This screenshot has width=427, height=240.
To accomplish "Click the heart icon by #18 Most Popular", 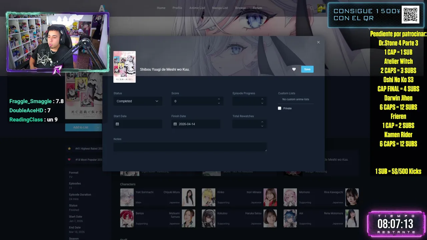I will (x=69, y=160).
